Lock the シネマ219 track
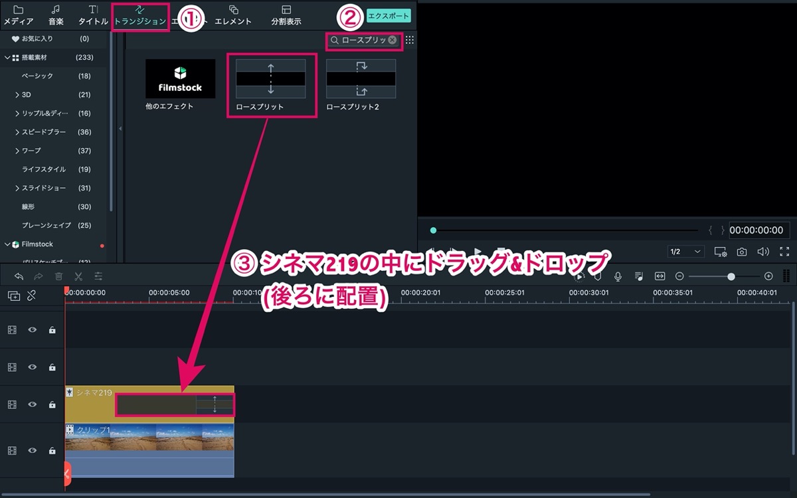Image resolution: width=797 pixels, height=498 pixels. 52,404
